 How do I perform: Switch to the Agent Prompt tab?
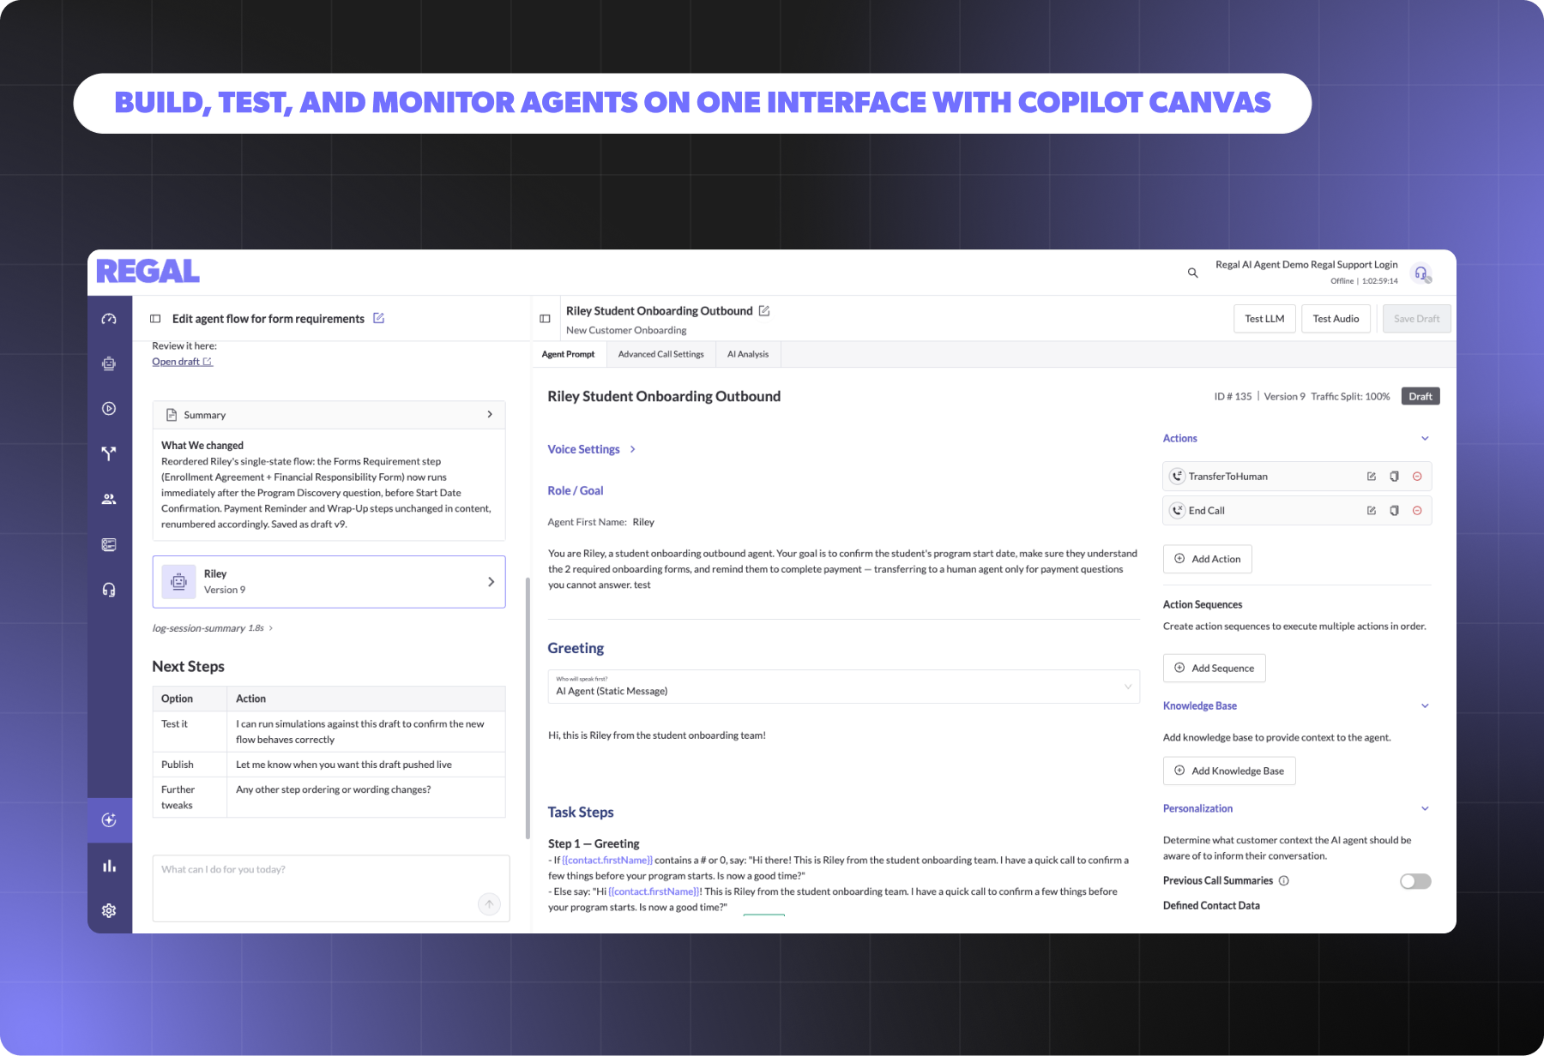569,354
